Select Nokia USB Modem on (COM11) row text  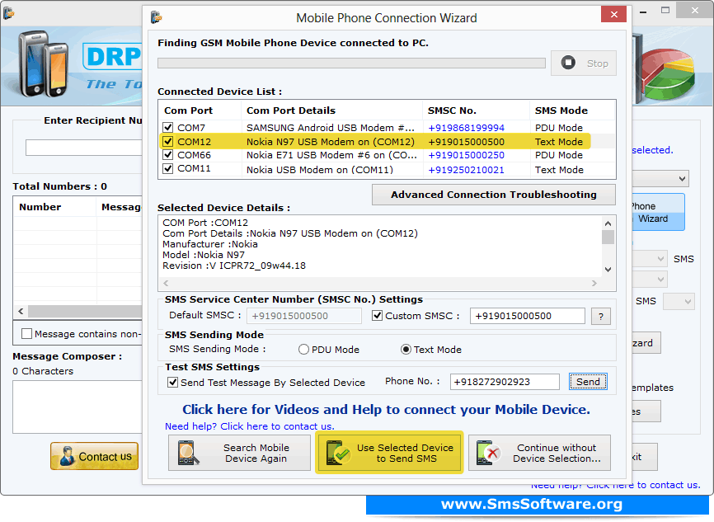point(320,169)
